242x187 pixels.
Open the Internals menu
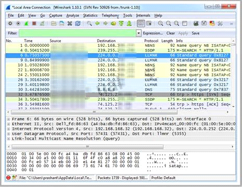point(143,16)
